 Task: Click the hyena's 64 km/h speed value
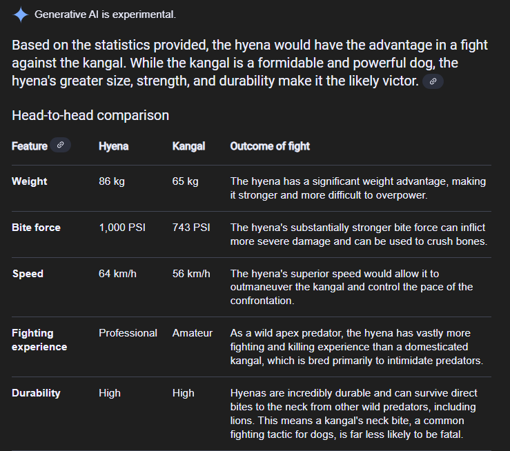(x=117, y=274)
